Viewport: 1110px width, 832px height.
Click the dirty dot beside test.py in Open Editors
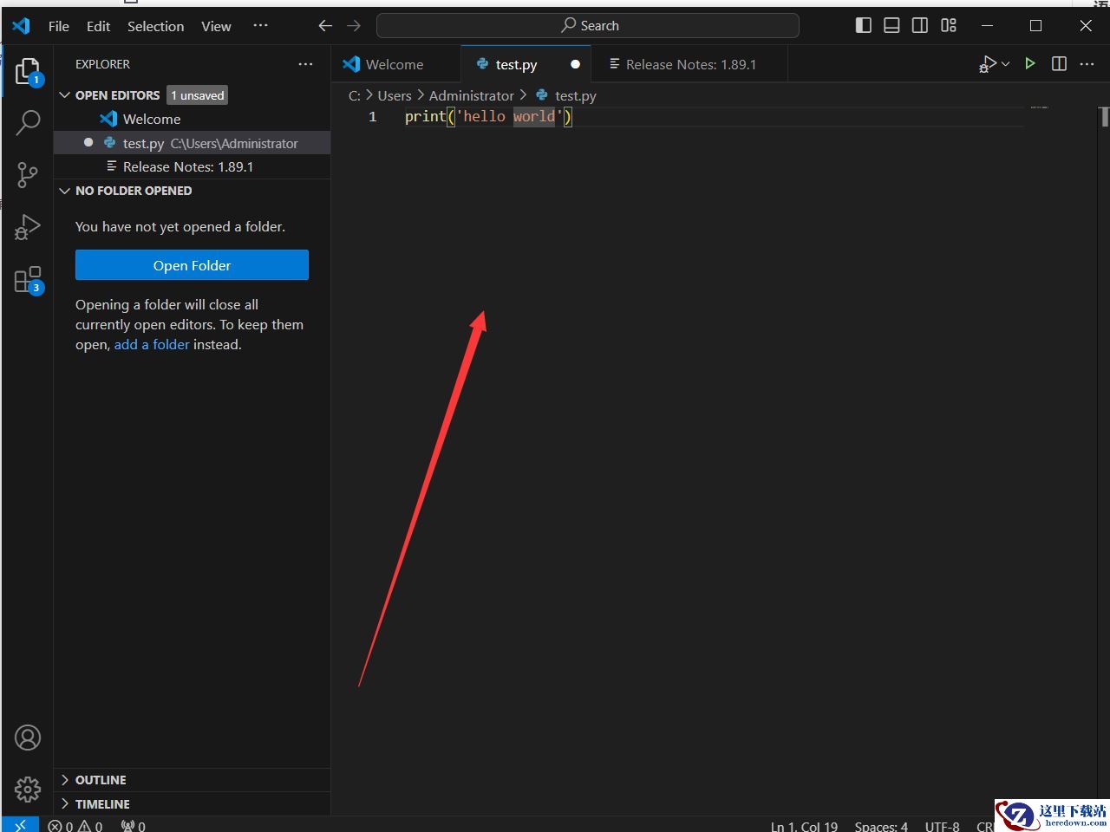[x=88, y=142]
